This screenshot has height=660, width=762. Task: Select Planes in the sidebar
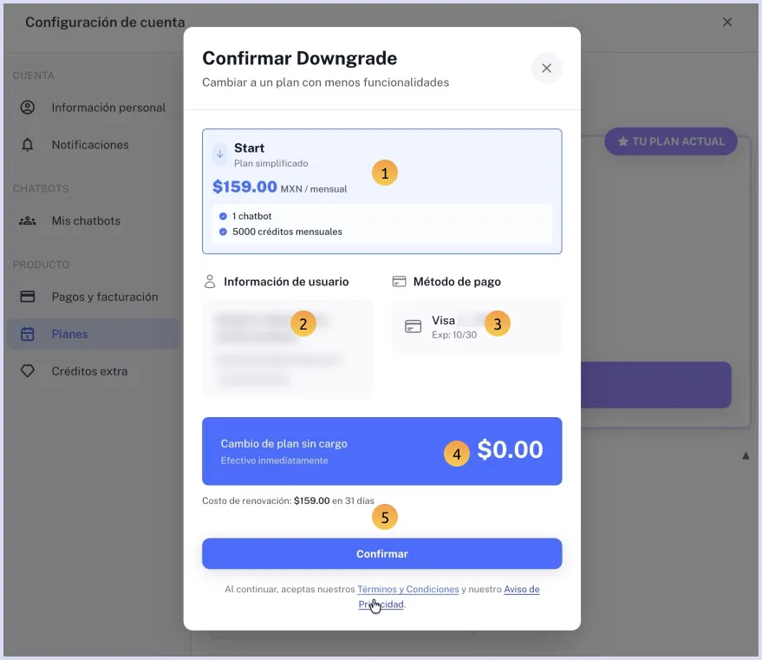(x=69, y=334)
